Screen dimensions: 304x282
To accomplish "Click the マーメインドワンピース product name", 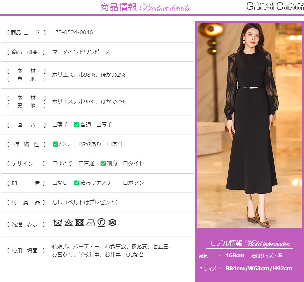I will pyautogui.click(x=81, y=52).
